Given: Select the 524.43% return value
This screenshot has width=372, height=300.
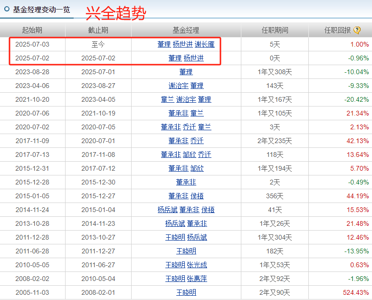Looking at the screenshot, I should [356, 292].
